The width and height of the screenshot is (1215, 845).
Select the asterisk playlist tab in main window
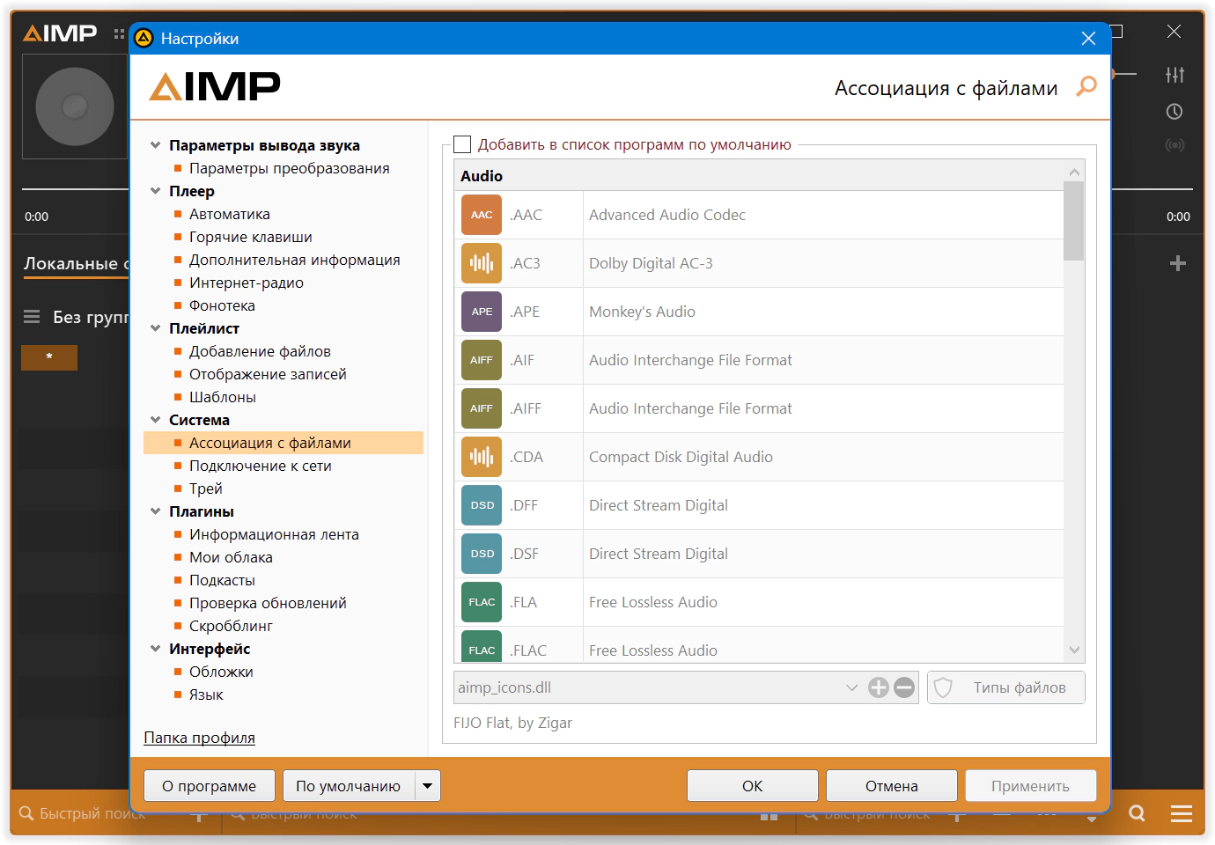pyautogui.click(x=49, y=357)
